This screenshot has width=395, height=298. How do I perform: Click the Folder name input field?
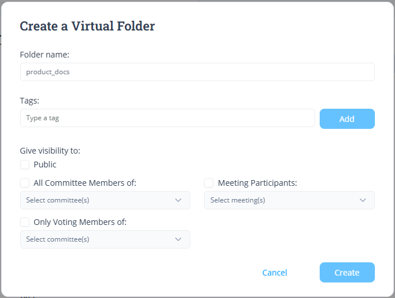pos(197,72)
